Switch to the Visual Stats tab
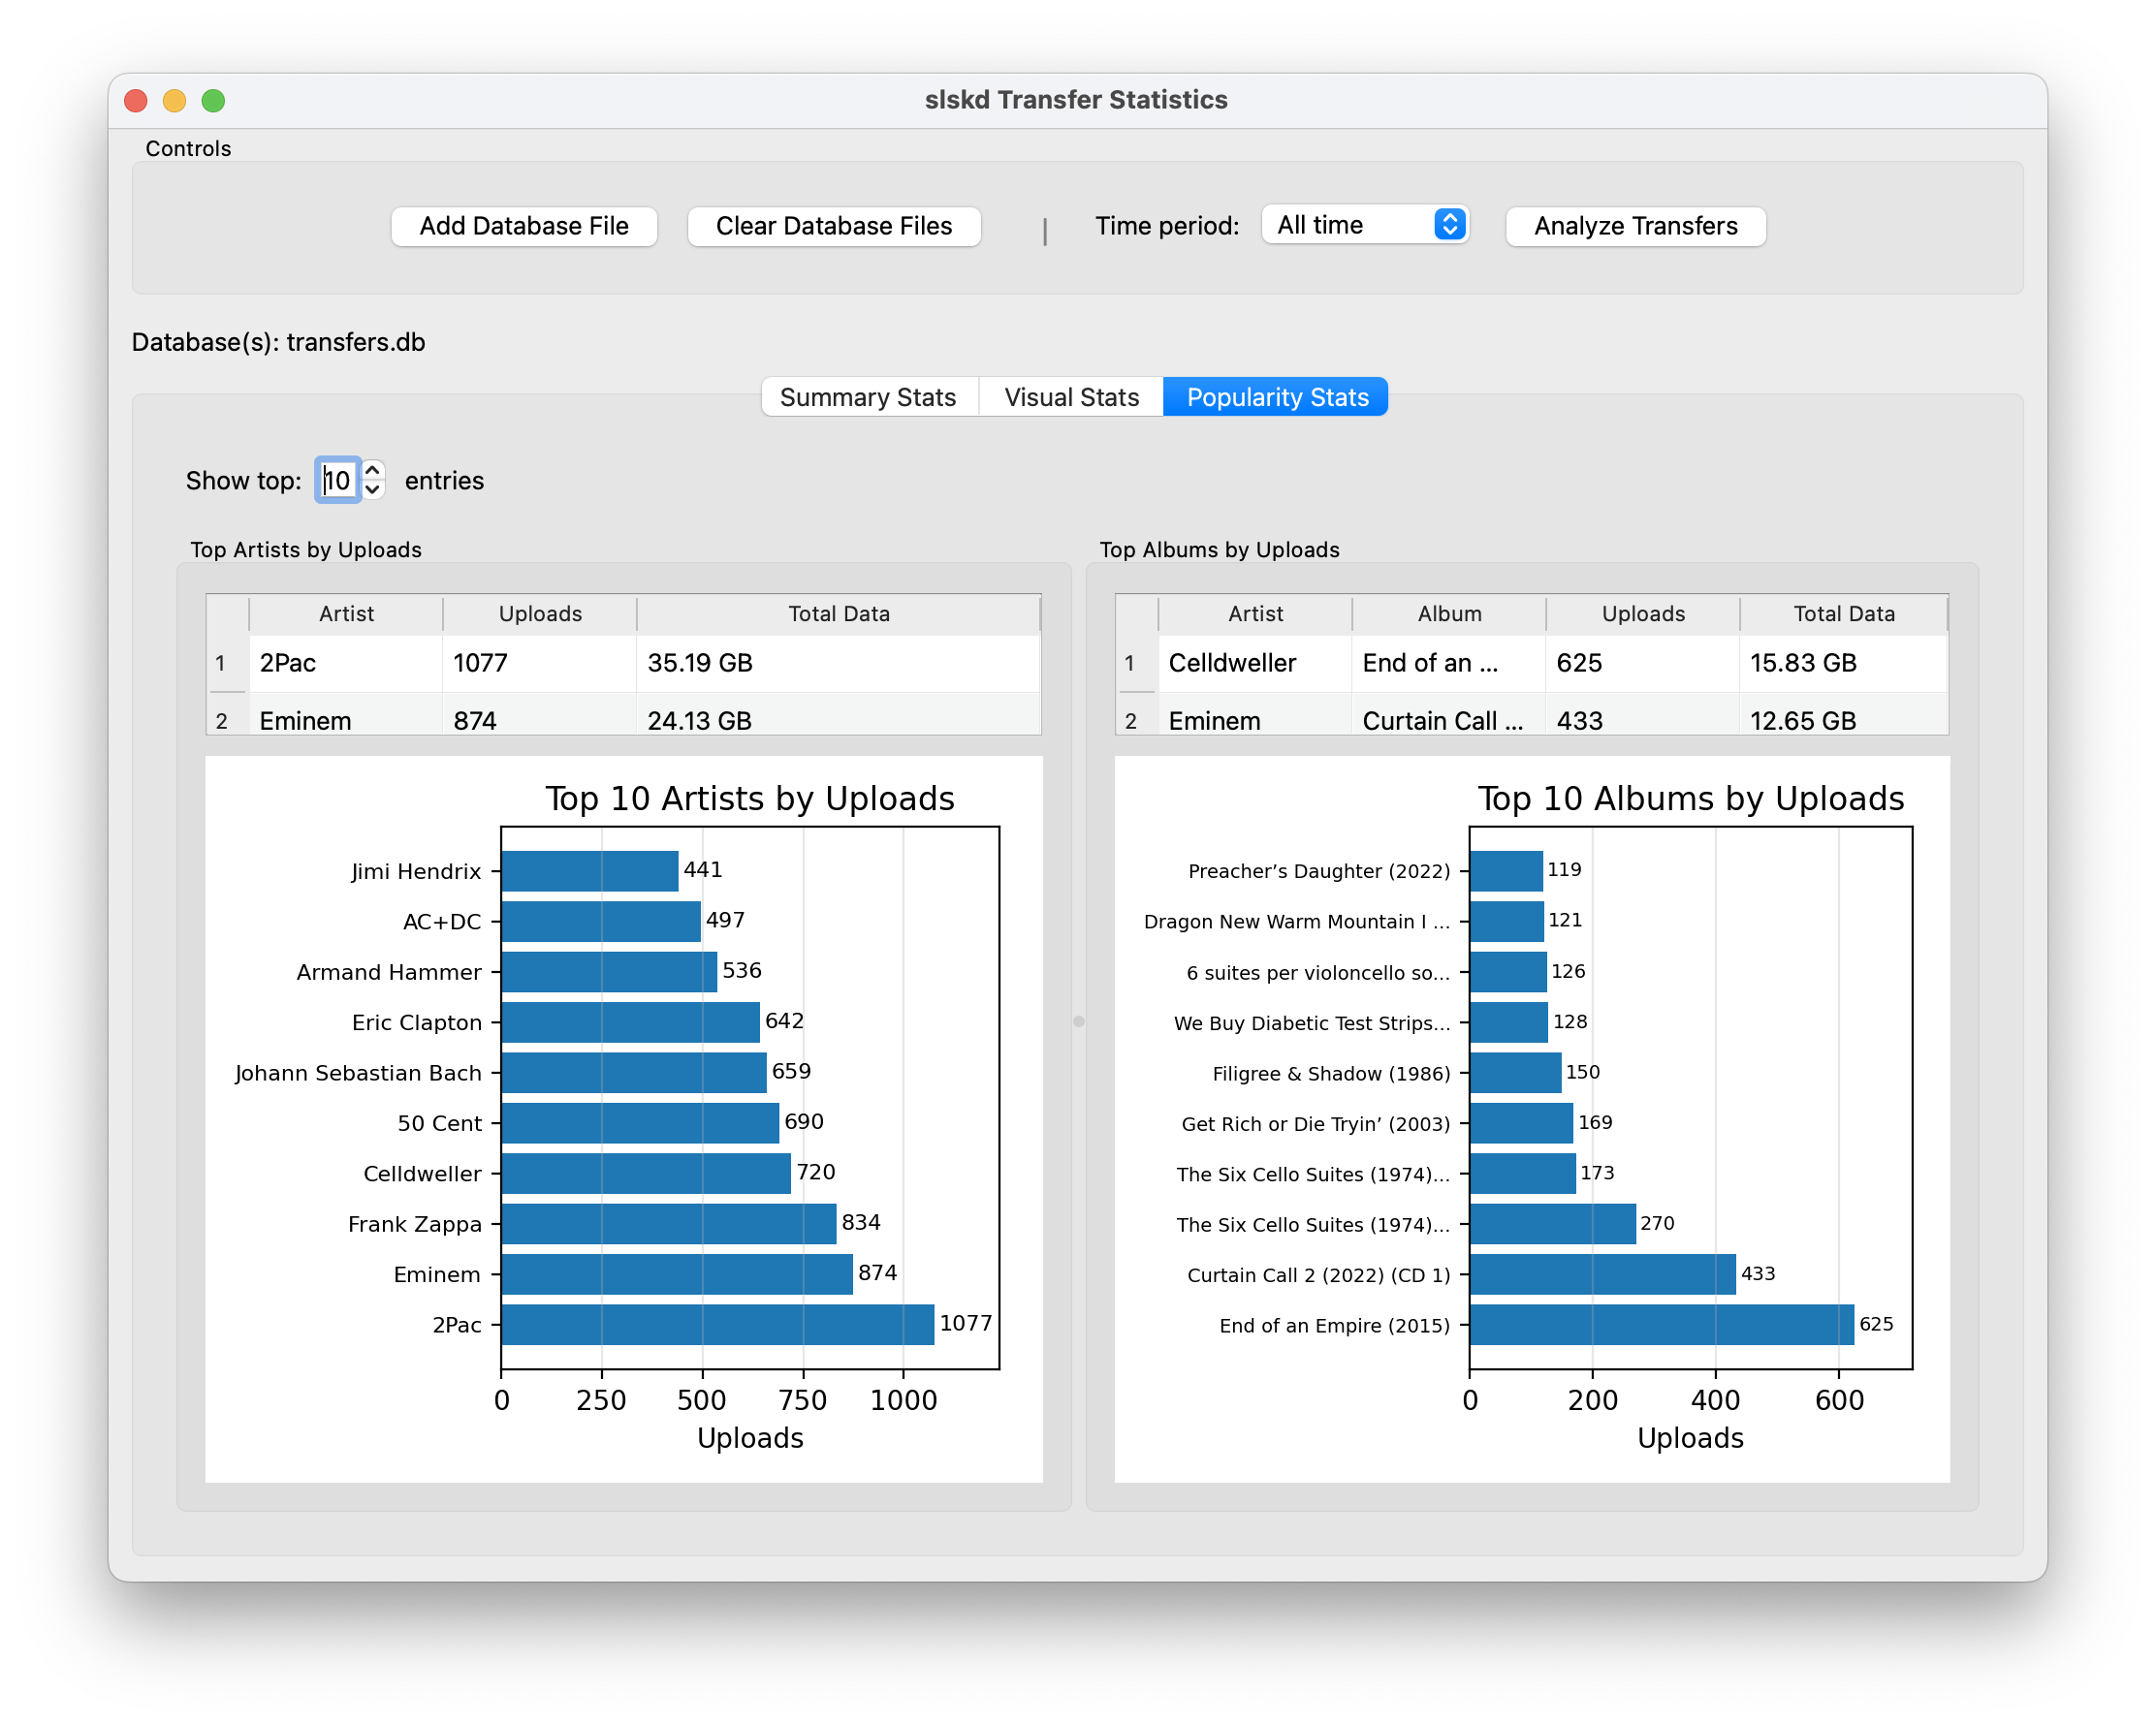2156x1725 pixels. (x=1071, y=396)
